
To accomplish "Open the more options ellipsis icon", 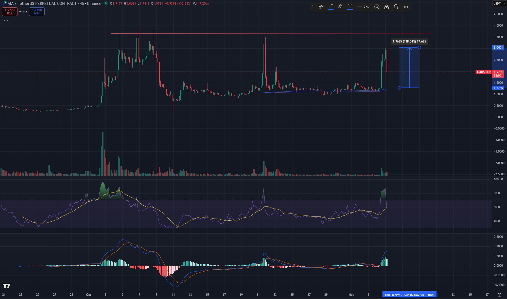I will pyautogui.click(x=406, y=7).
